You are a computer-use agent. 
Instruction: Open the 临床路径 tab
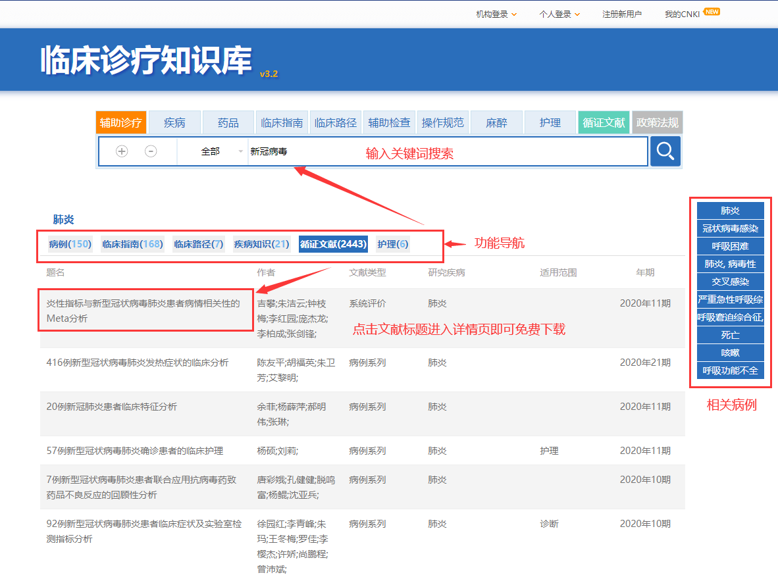point(336,122)
